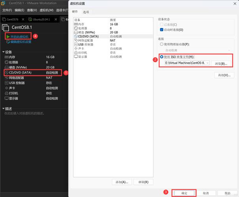Open the ISO image path dropdown
Image resolution: width=239 pixels, height=197 pixels.
(207, 63)
